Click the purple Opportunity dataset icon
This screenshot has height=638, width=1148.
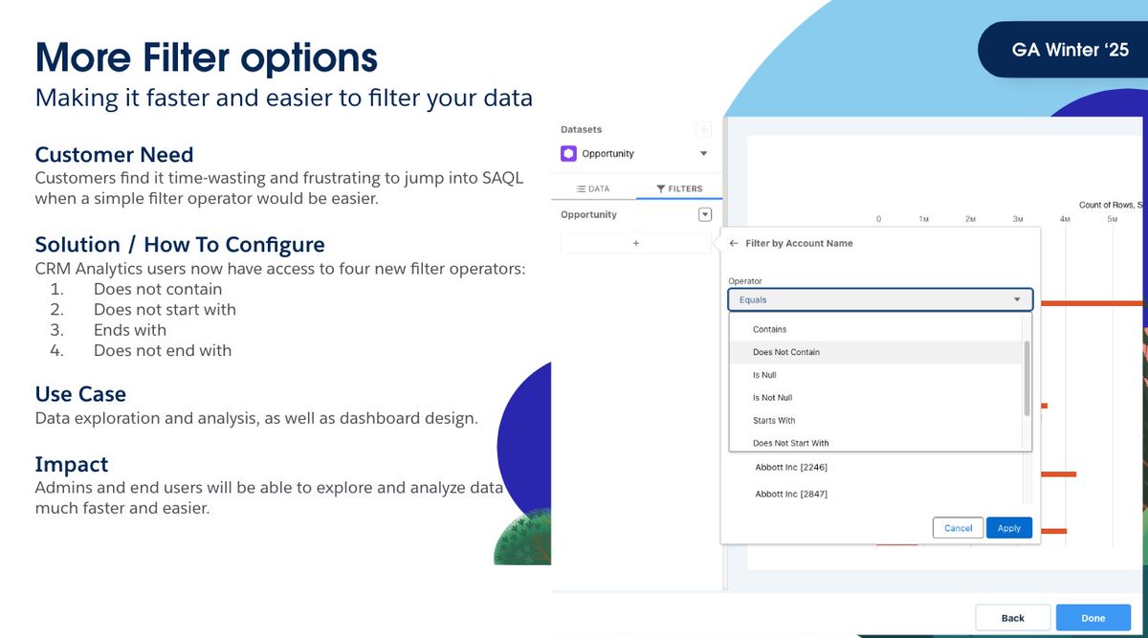click(568, 153)
